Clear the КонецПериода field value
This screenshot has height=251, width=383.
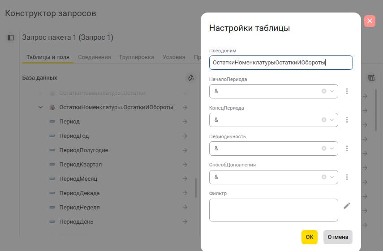pyautogui.click(x=324, y=120)
